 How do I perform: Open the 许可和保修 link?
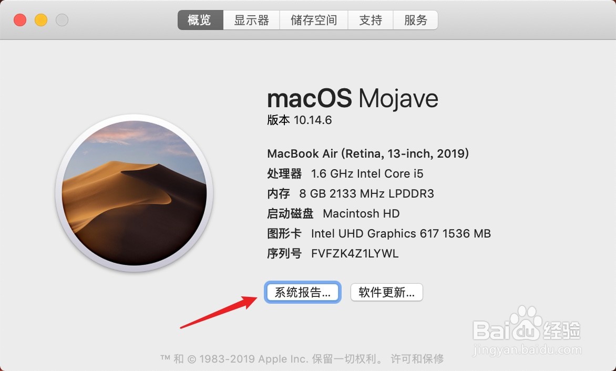coord(417,358)
